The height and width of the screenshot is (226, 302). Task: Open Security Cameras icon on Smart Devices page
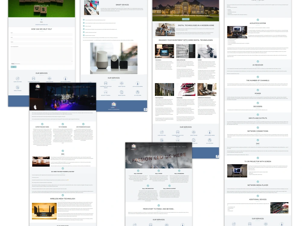pyautogui.click(x=106, y=92)
